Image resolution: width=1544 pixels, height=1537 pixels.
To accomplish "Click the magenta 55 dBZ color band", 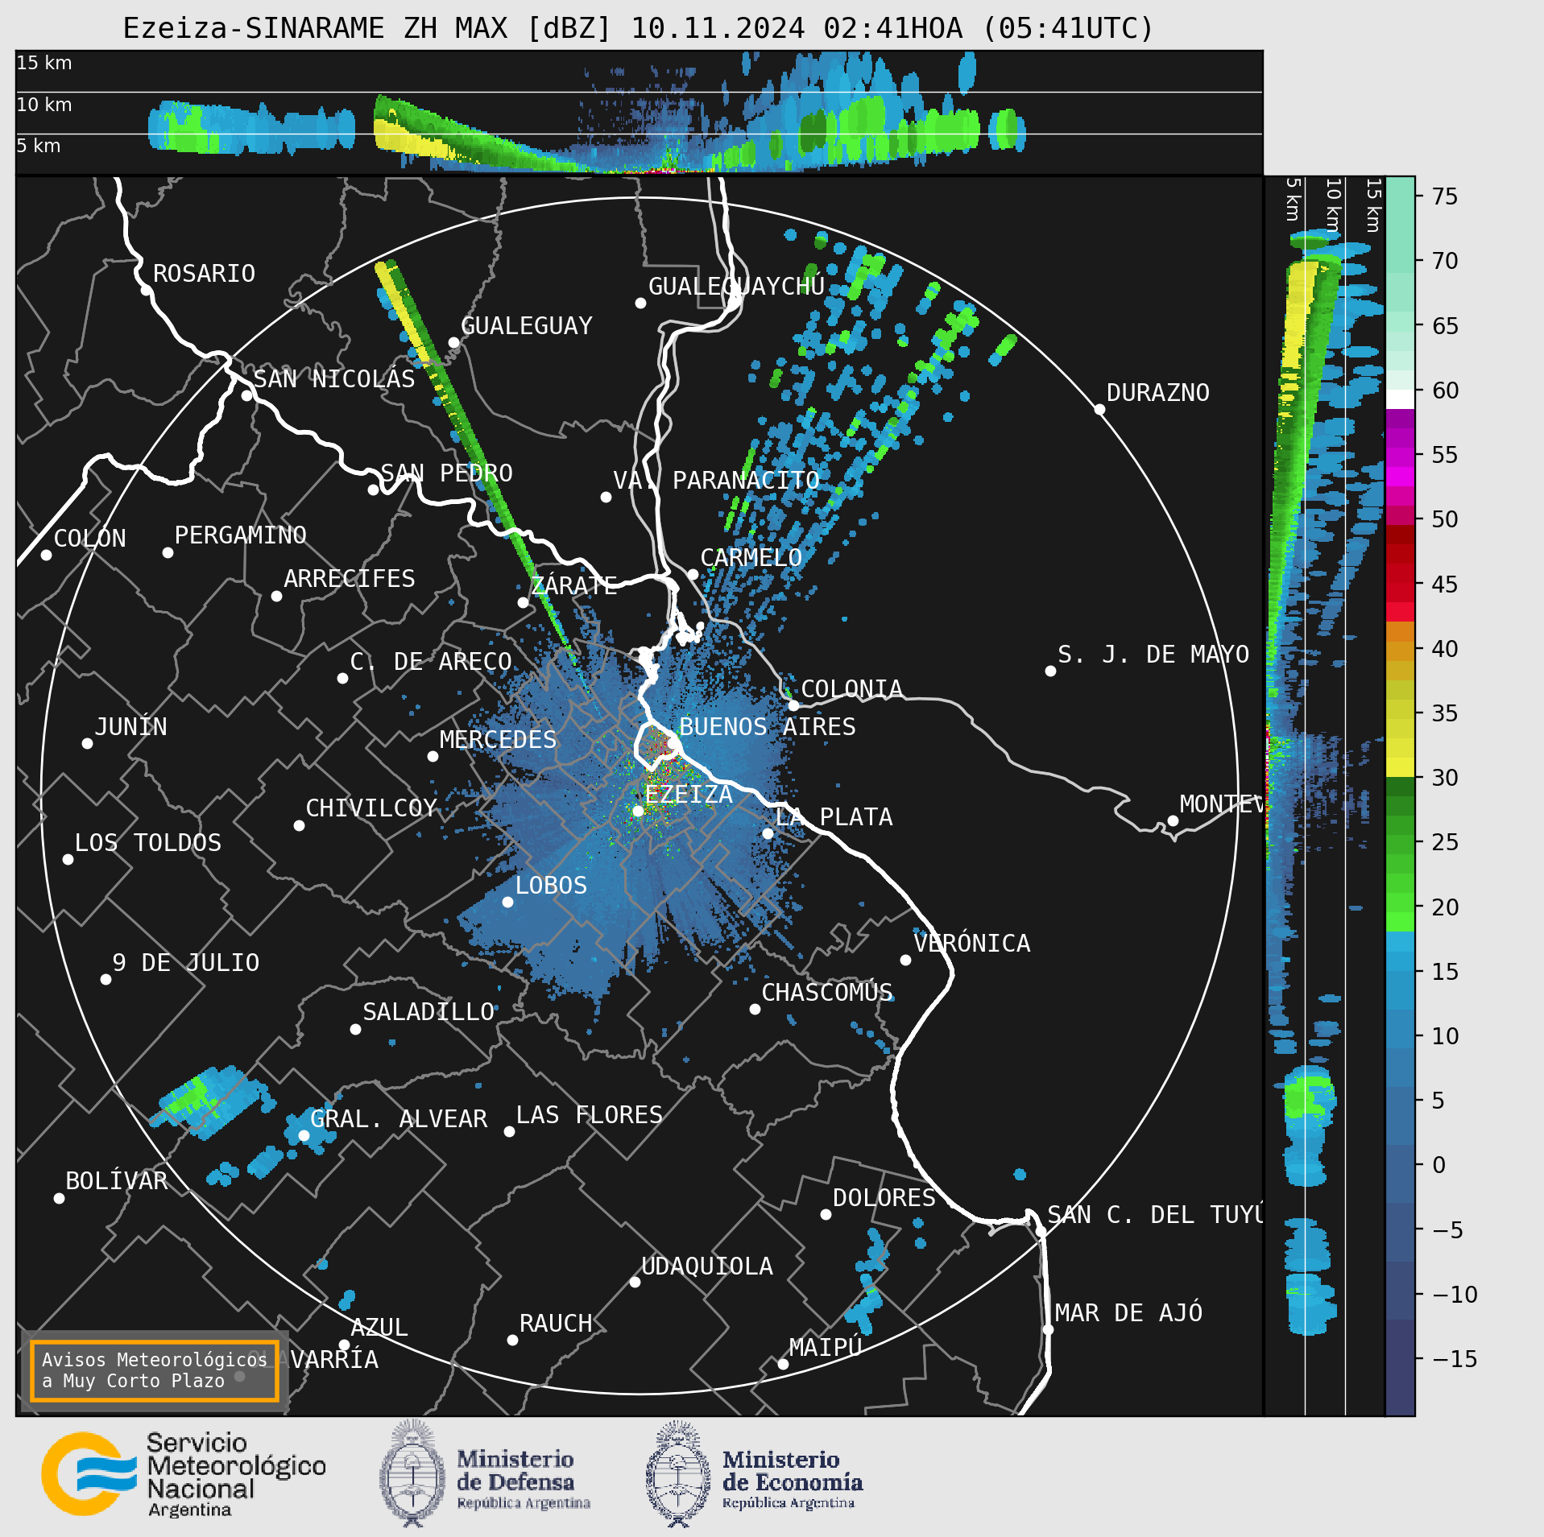I will coord(1400,459).
